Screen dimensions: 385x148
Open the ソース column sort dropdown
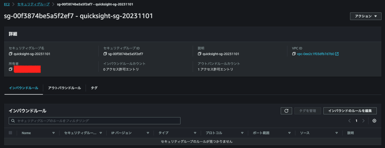336,133
